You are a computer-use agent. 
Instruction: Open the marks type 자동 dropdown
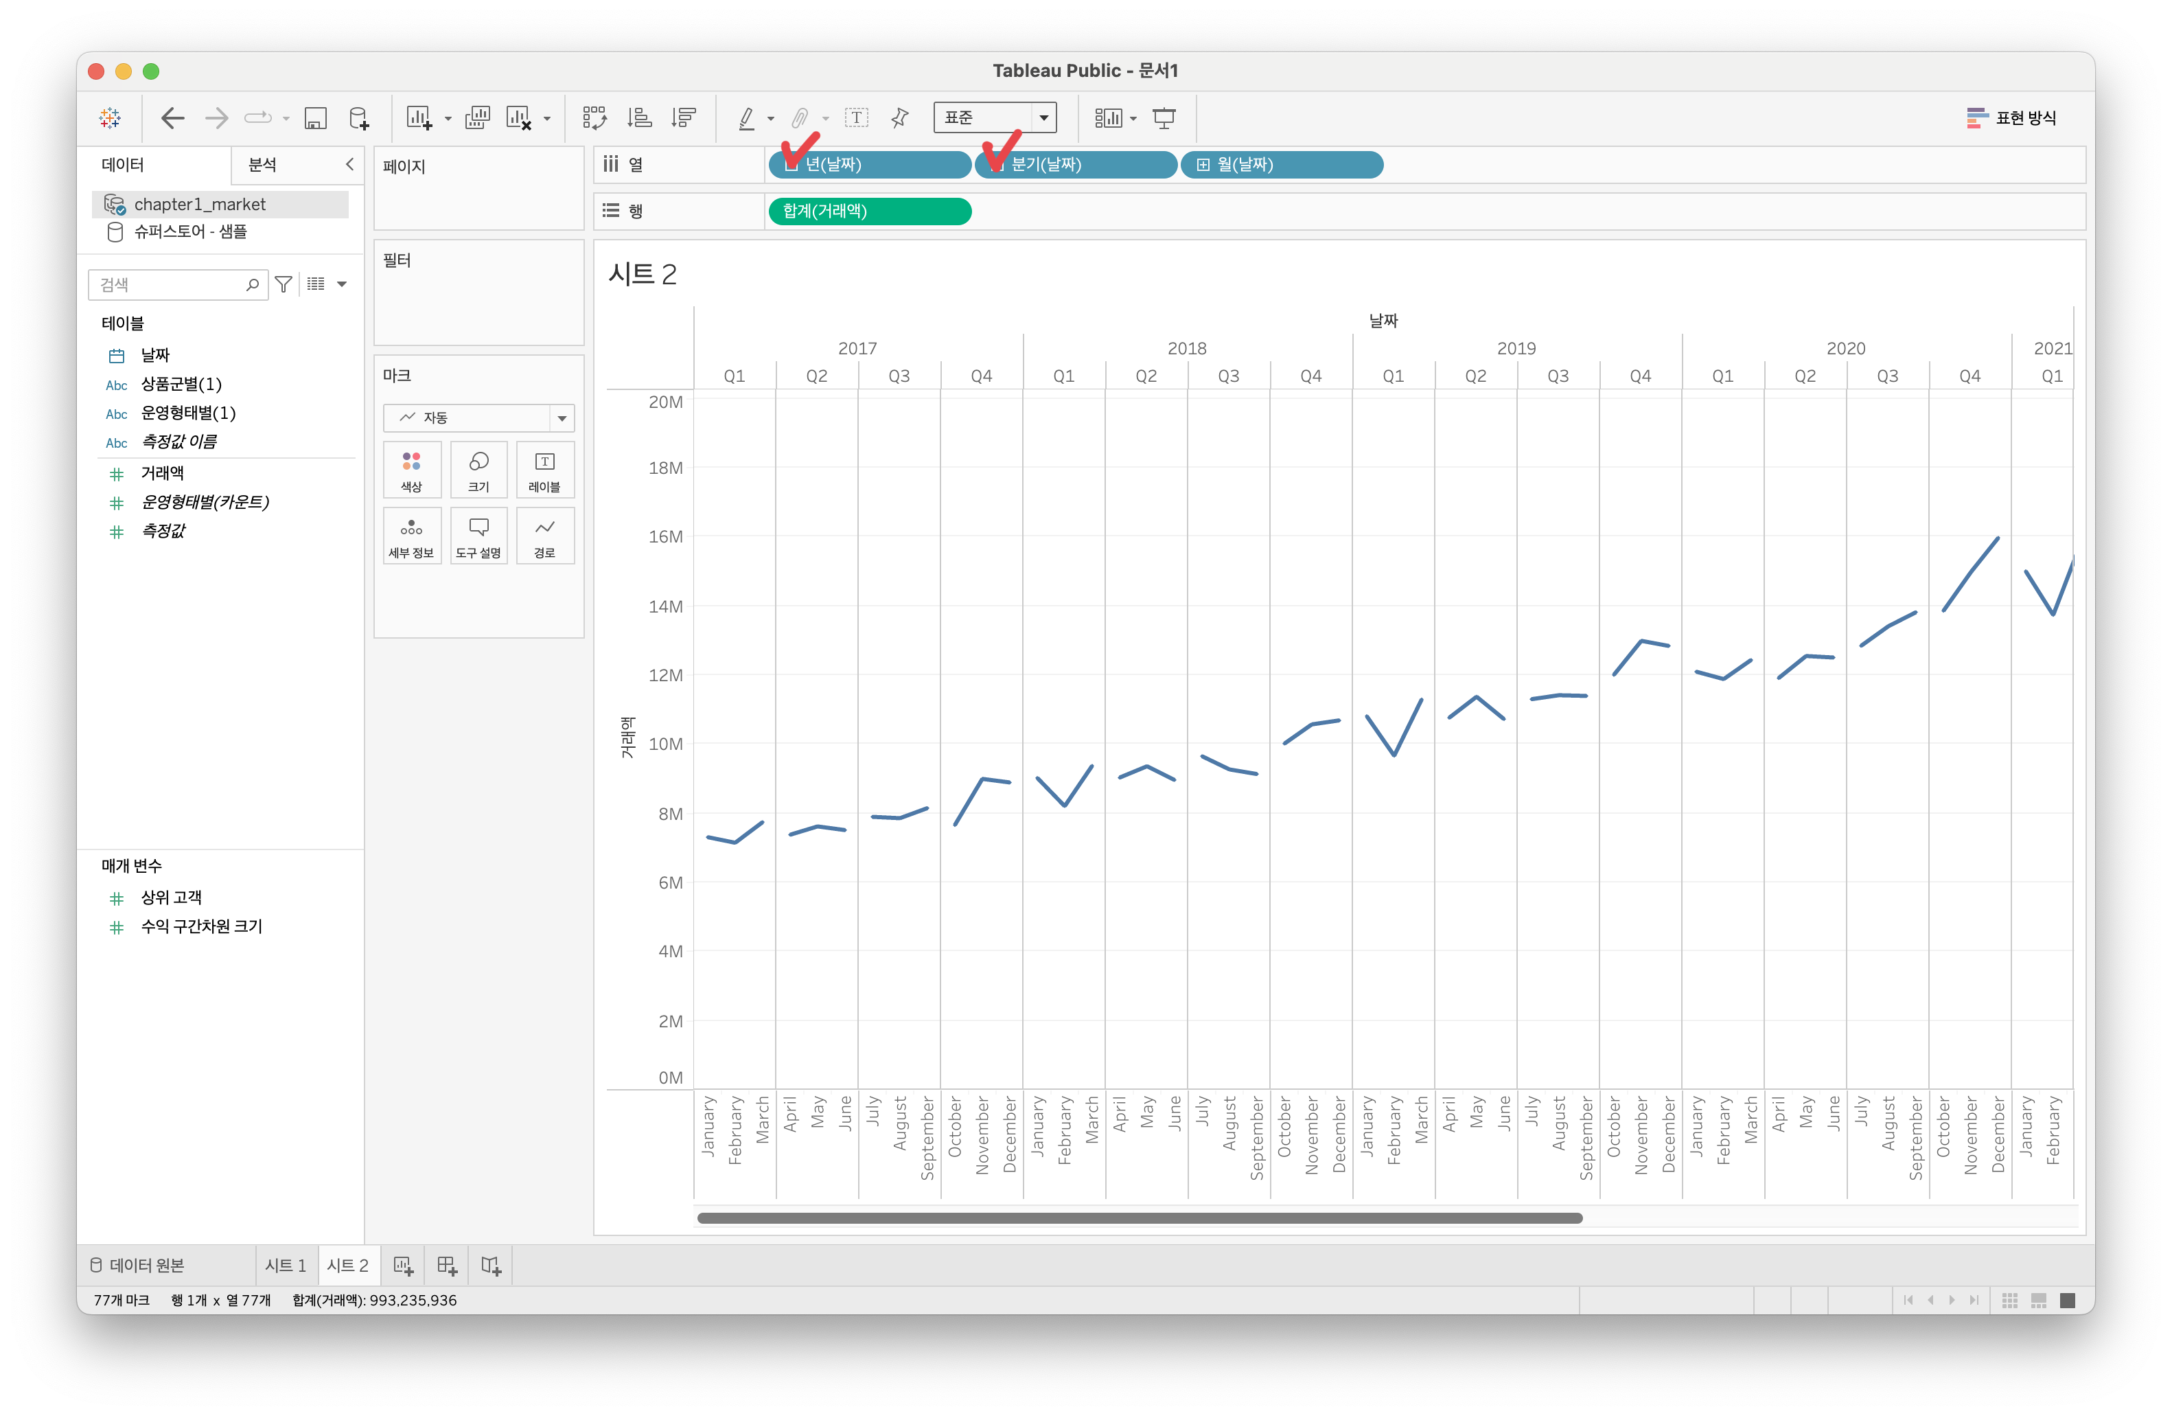[478, 418]
